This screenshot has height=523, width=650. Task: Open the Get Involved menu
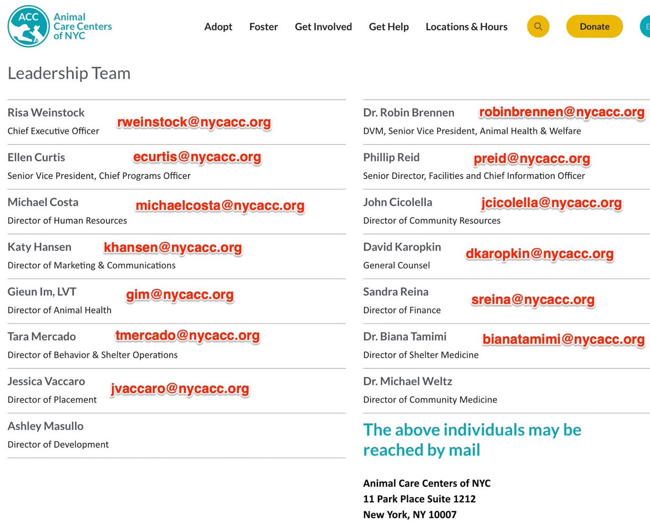click(323, 27)
